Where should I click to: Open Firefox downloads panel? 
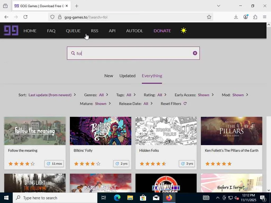236,17
